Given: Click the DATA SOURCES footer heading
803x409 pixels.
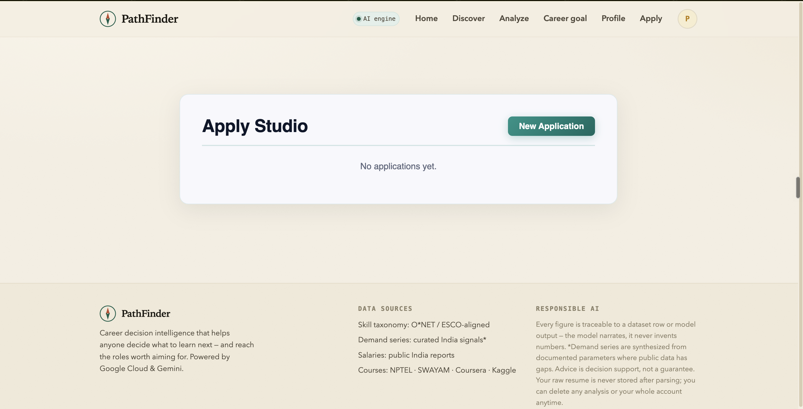Looking at the screenshot, I should pyautogui.click(x=385, y=309).
